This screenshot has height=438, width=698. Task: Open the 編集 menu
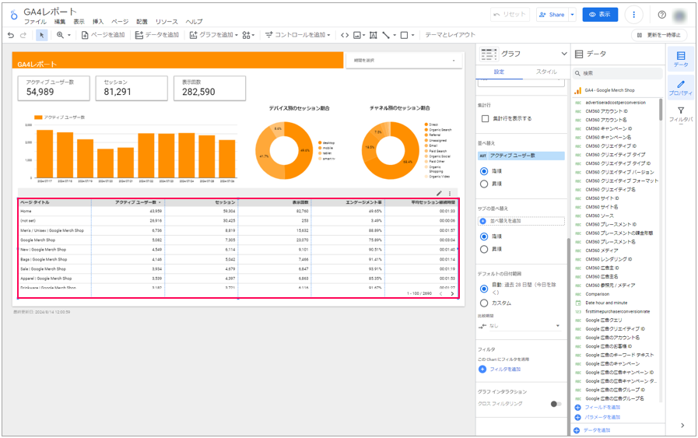(x=60, y=22)
